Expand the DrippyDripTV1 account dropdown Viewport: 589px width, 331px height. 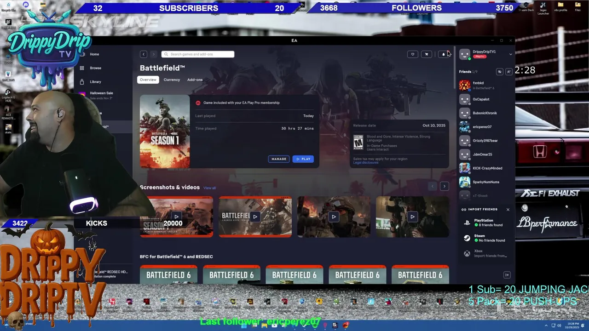(510, 54)
